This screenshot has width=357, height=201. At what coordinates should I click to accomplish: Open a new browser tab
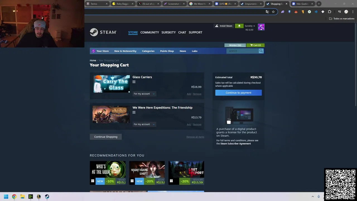(x=319, y=4)
